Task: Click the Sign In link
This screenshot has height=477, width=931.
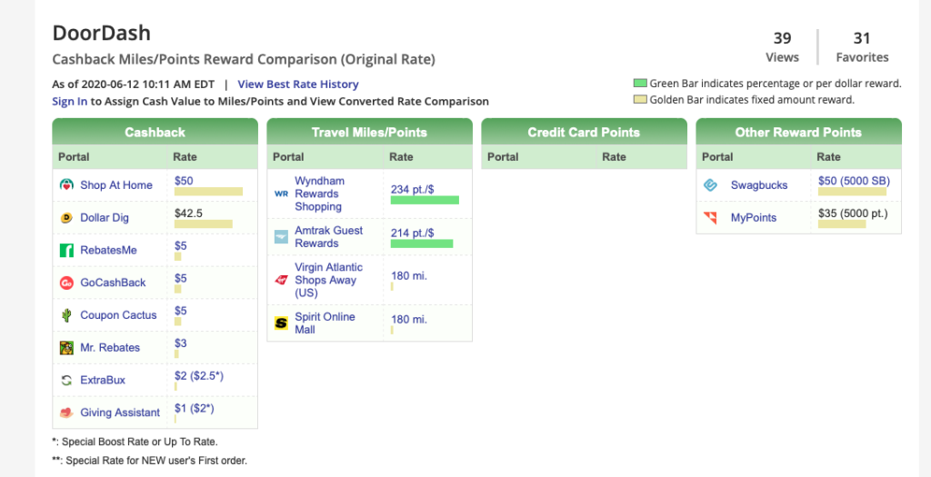Action: pos(69,102)
